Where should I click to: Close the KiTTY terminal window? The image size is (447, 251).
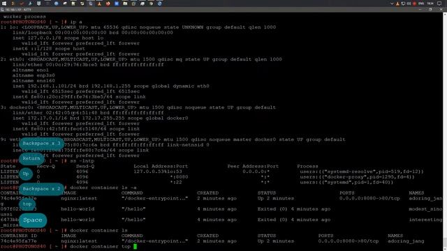click(441, 9)
